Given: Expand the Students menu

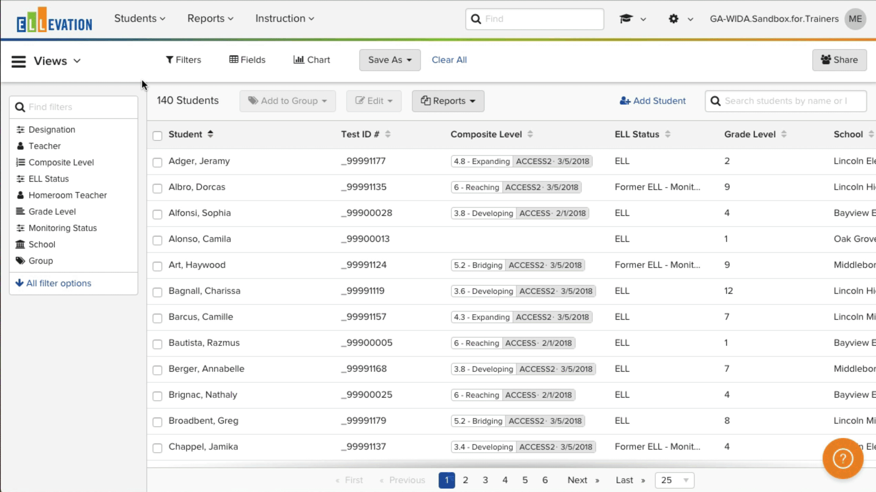Looking at the screenshot, I should pyautogui.click(x=140, y=19).
